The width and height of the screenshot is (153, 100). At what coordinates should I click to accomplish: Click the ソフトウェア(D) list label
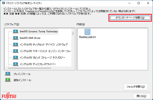(x=11, y=24)
